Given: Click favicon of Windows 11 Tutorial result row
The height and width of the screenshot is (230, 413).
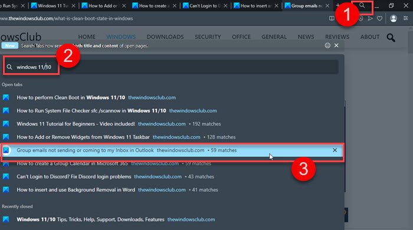Looking at the screenshot, I should tap(6, 124).
